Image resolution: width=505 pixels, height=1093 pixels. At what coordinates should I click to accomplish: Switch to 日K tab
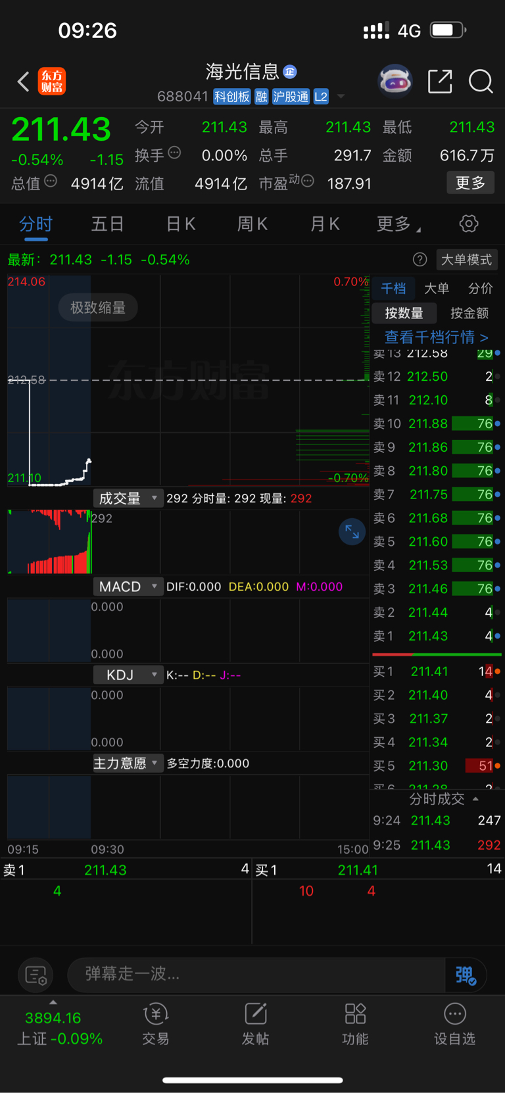point(180,224)
